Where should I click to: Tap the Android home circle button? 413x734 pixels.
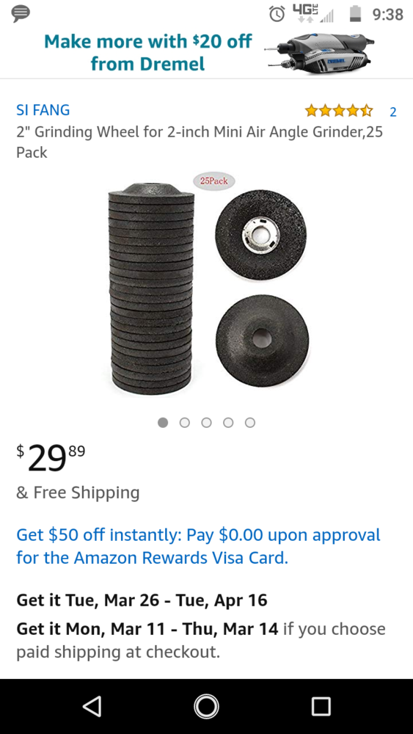[x=206, y=706]
